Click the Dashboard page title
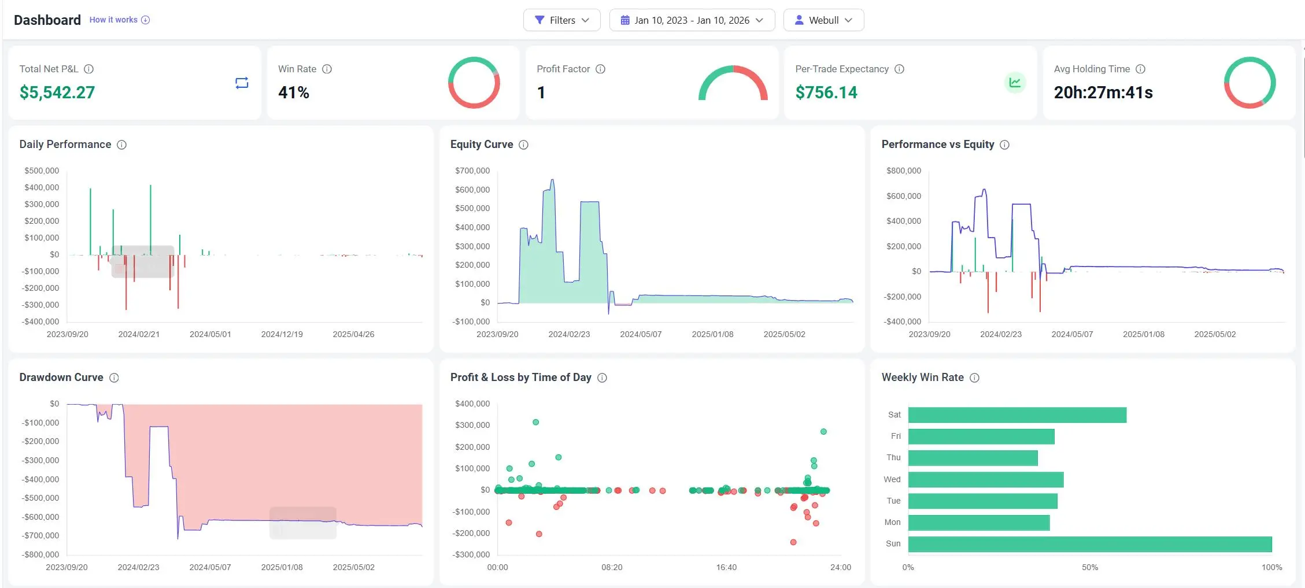 coord(47,20)
